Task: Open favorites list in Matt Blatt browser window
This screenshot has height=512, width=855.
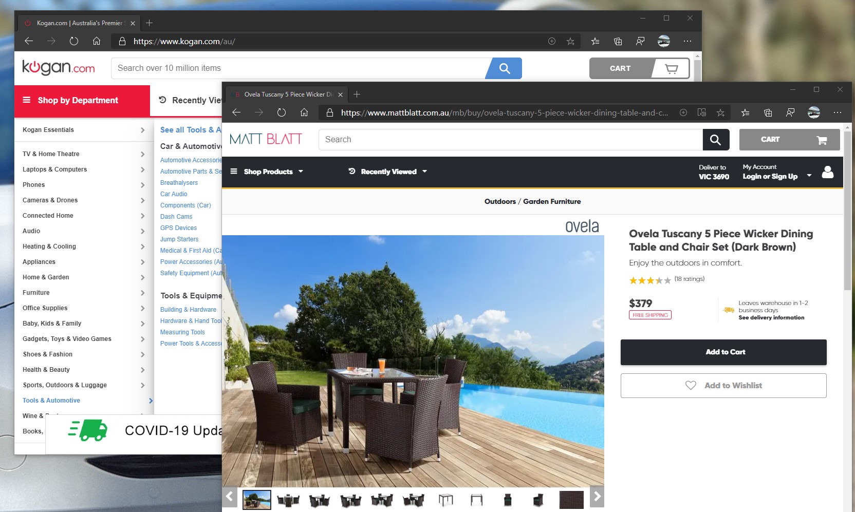Action: (745, 112)
